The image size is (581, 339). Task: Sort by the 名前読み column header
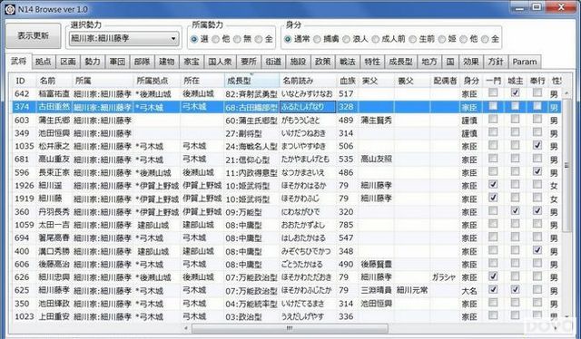[x=308, y=81]
